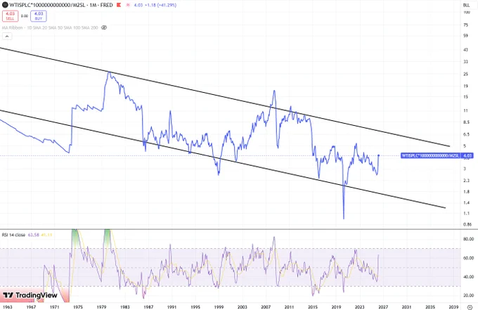Click the WTISPLC*1000000000000/M2SL price line label
The image size is (478, 310).
(430, 155)
